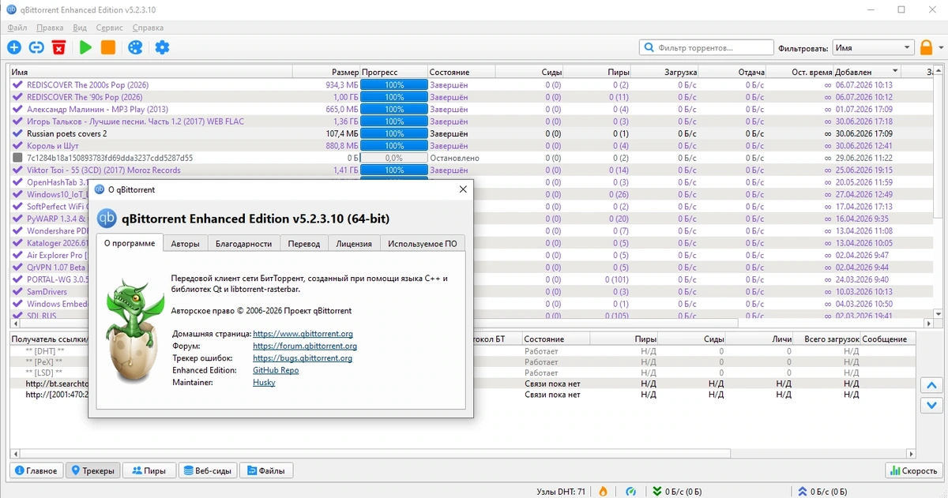948x498 pixels.
Task: Click the blue upload speed arrows icon
Action: click(x=803, y=492)
